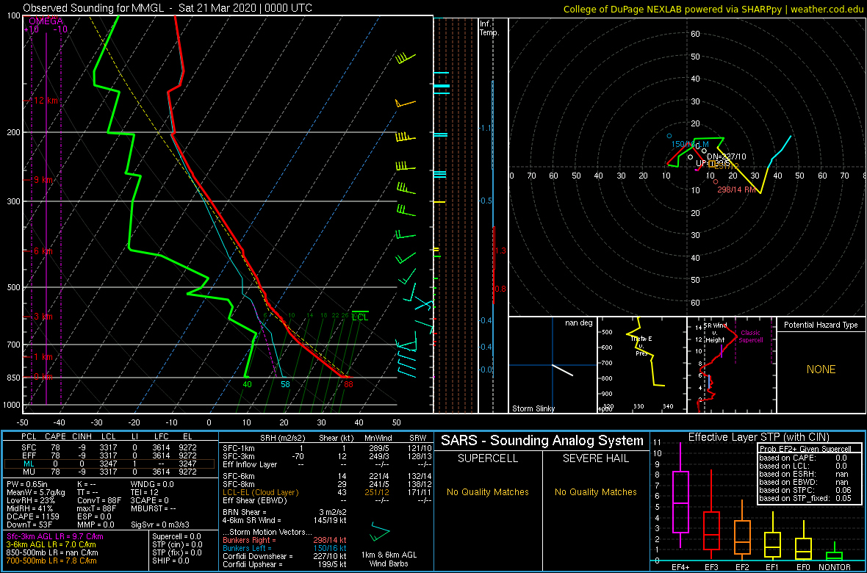Image resolution: width=867 pixels, height=573 pixels.
Task: Click the 'Classic Supercell' label
Action: pyautogui.click(x=752, y=337)
